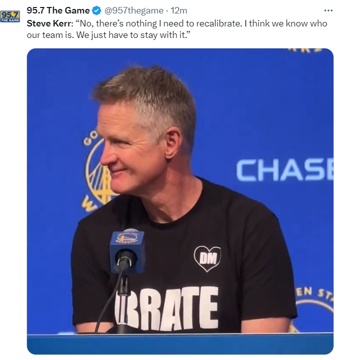Open the three-dot more options menu
The width and height of the screenshot is (340, 360).
[328, 10]
